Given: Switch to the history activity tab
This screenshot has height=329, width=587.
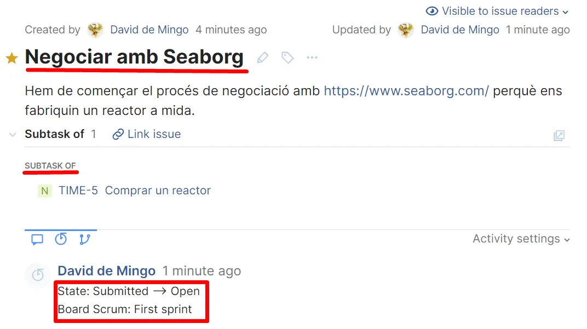Looking at the screenshot, I should point(61,239).
